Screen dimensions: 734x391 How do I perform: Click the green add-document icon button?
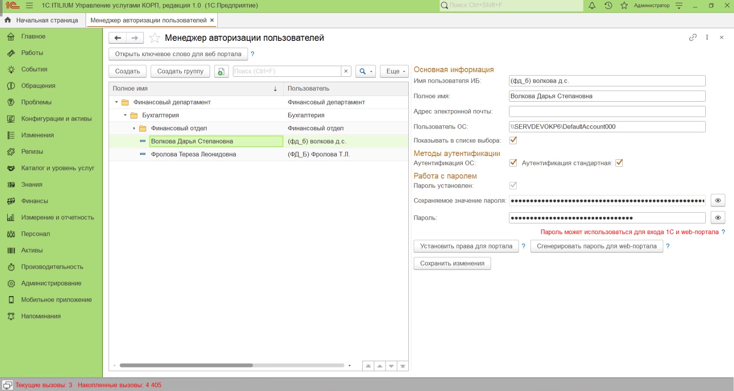221,71
